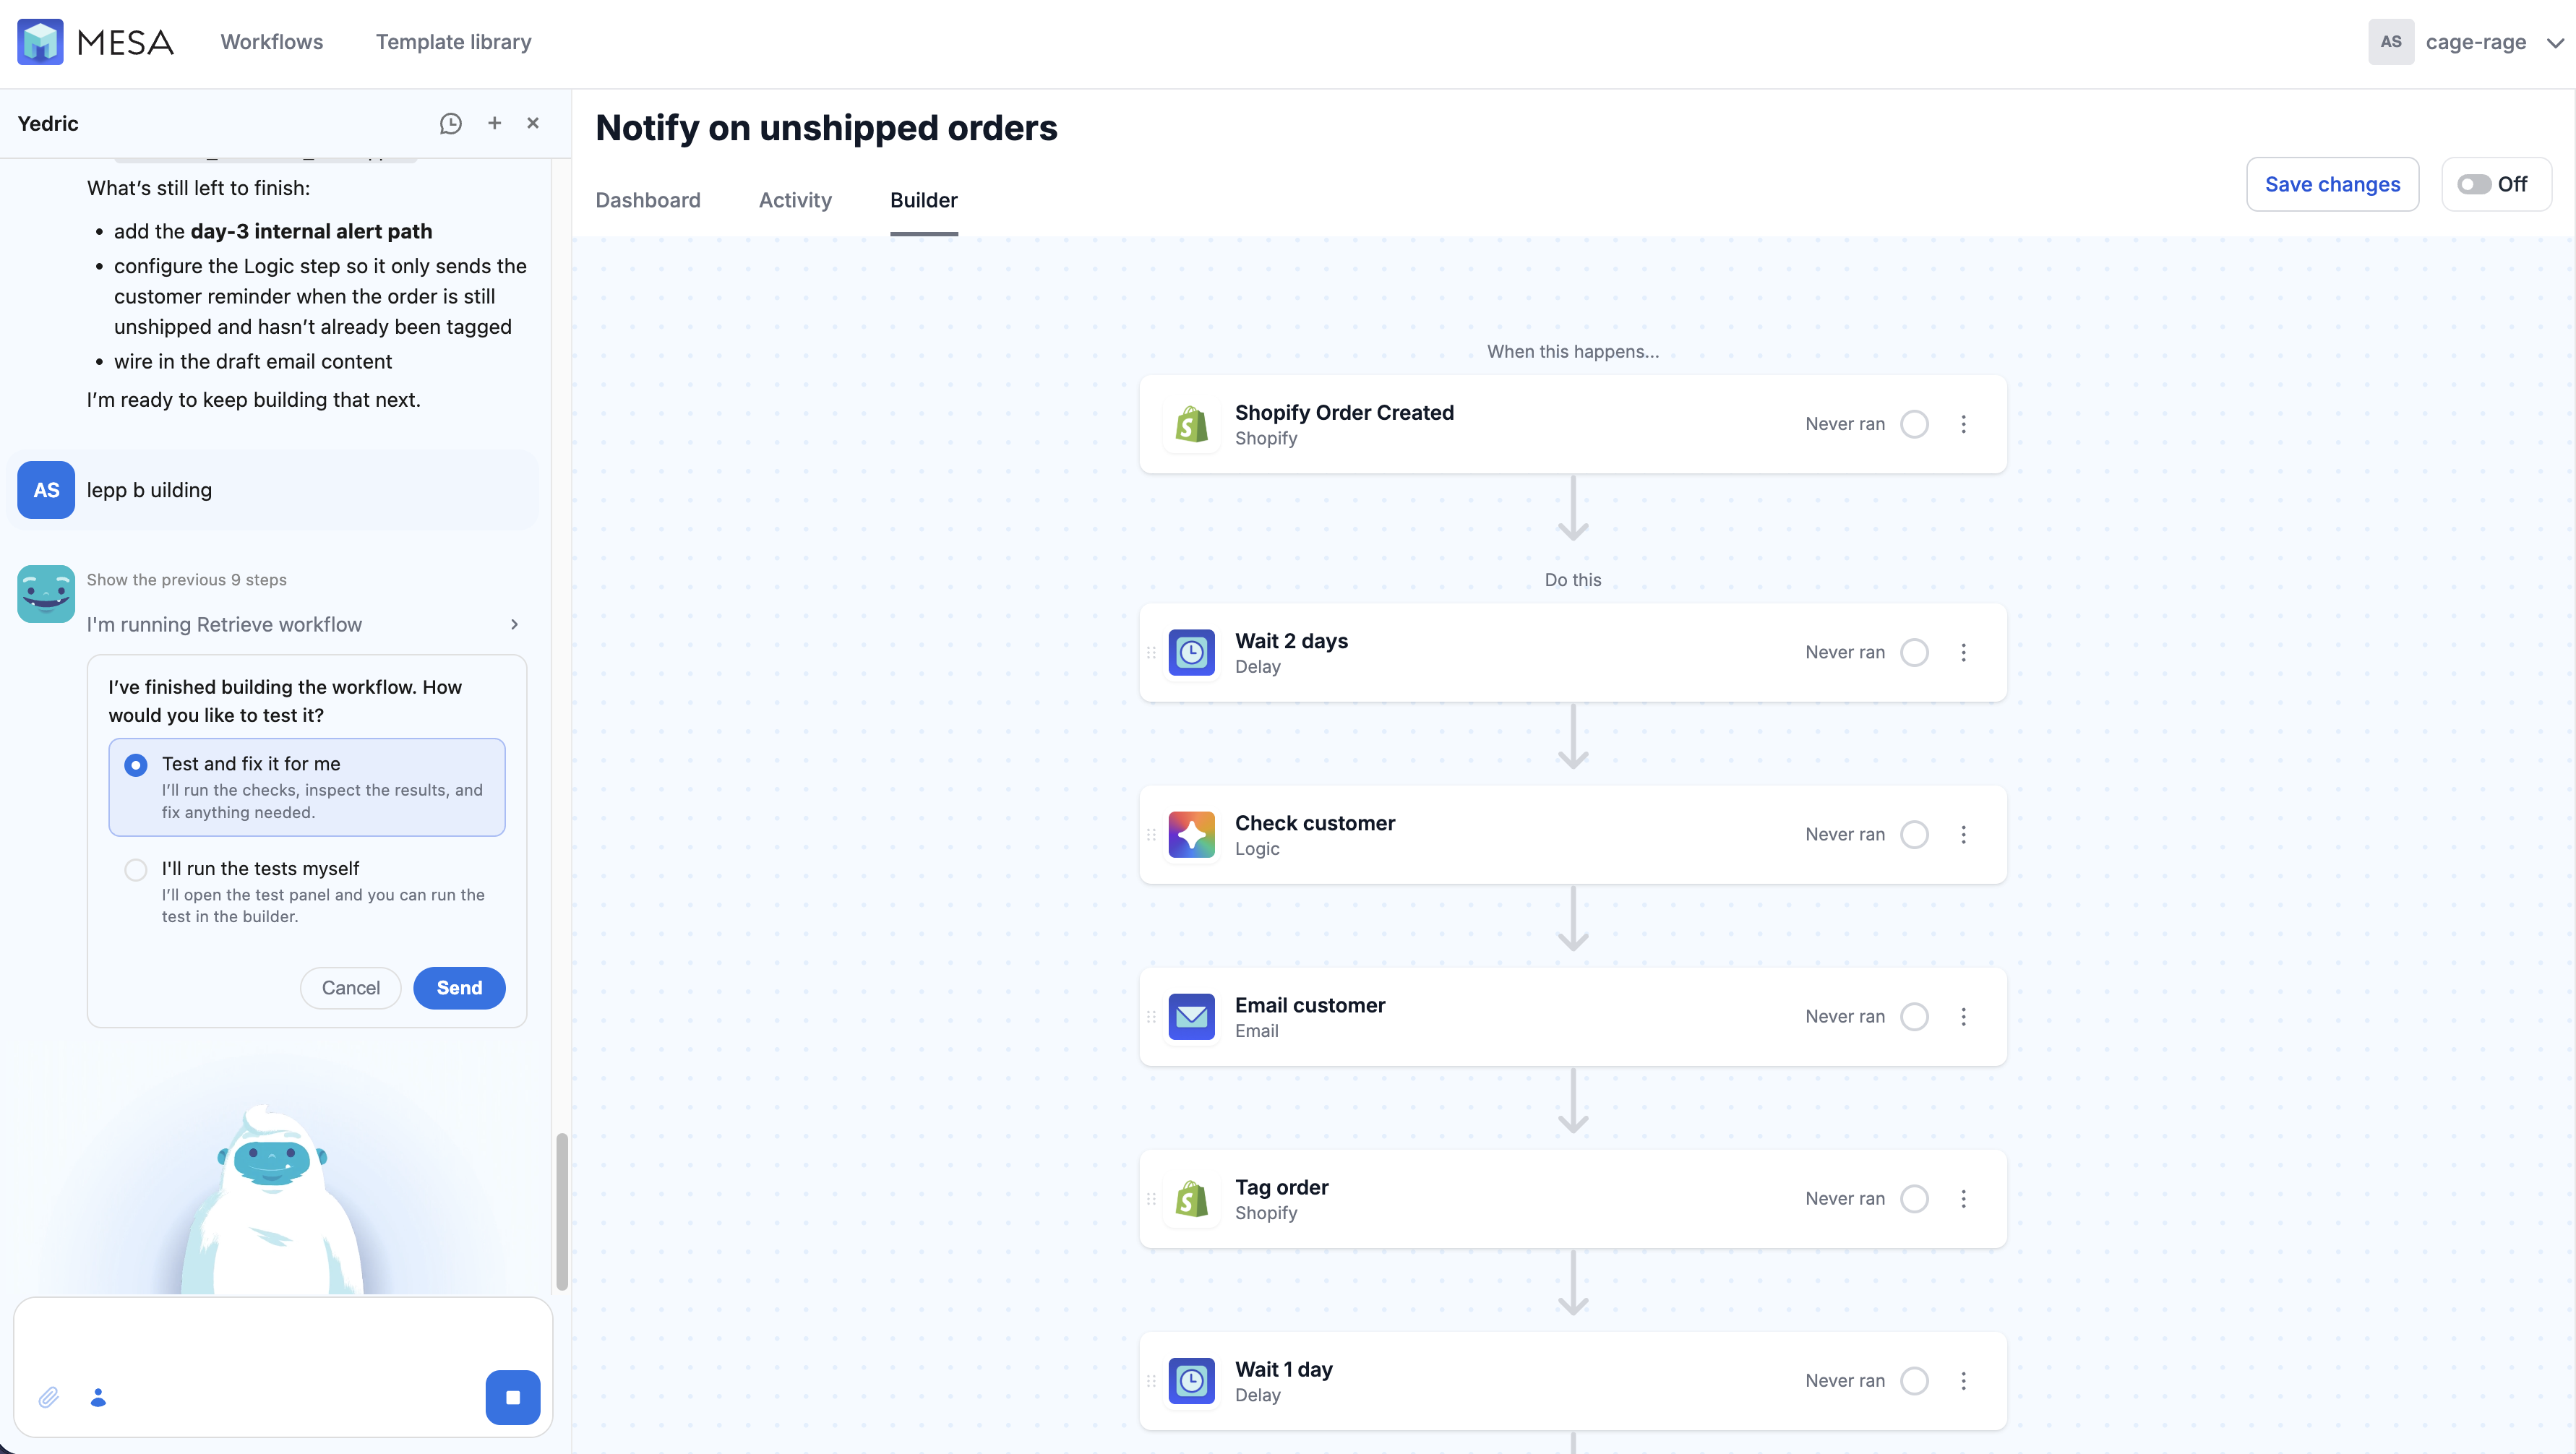Stop generation with square button
This screenshot has width=2576, height=1454.
[513, 1397]
